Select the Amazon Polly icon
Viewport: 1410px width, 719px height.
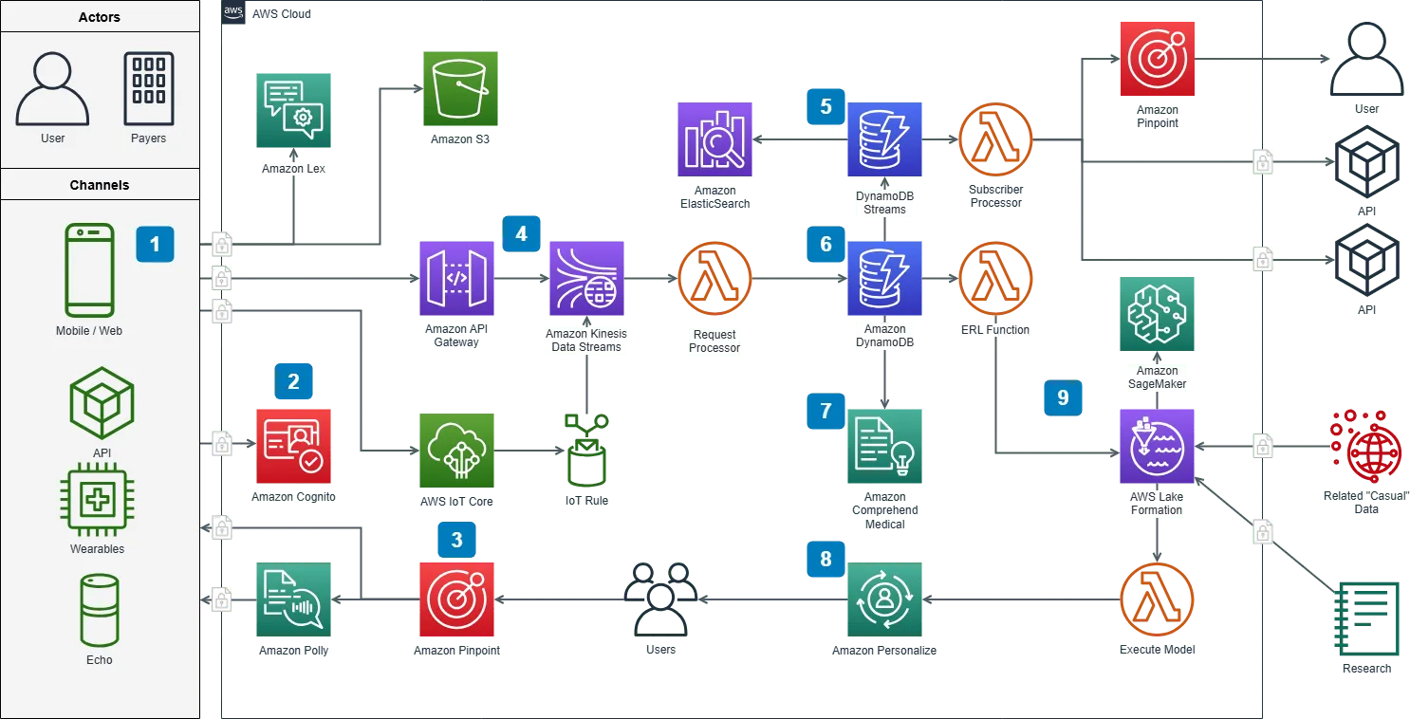point(293,599)
